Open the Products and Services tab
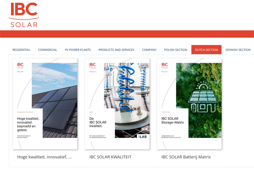 coord(116,50)
